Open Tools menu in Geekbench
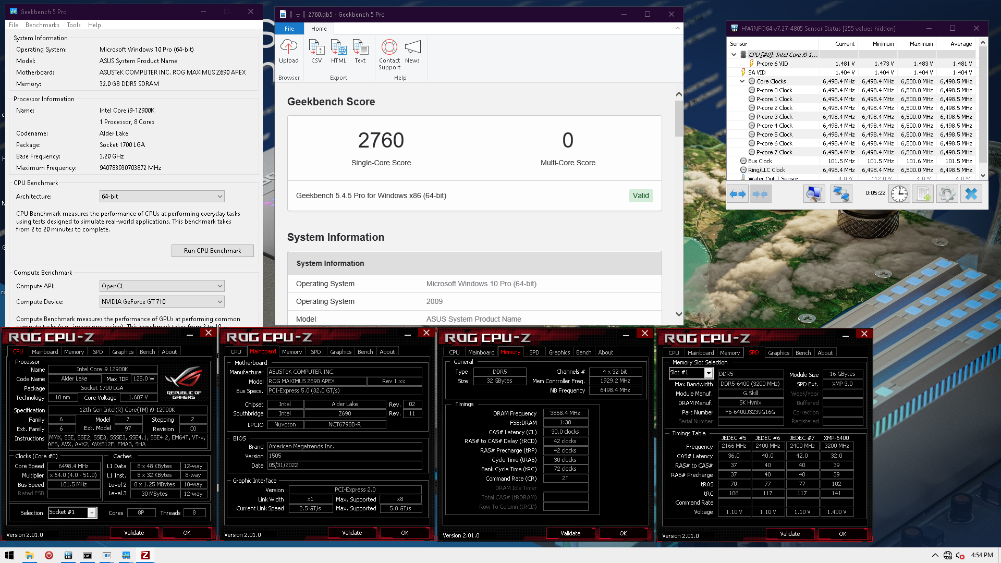This screenshot has width=1001, height=563. pyautogui.click(x=74, y=25)
